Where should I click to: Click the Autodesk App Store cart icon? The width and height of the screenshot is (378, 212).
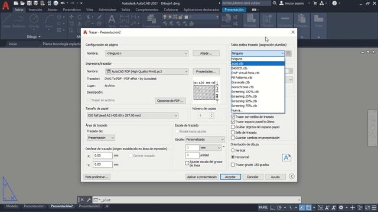(315, 3)
